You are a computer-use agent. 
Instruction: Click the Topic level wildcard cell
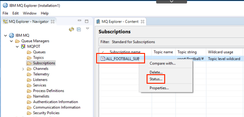[x=224, y=59]
